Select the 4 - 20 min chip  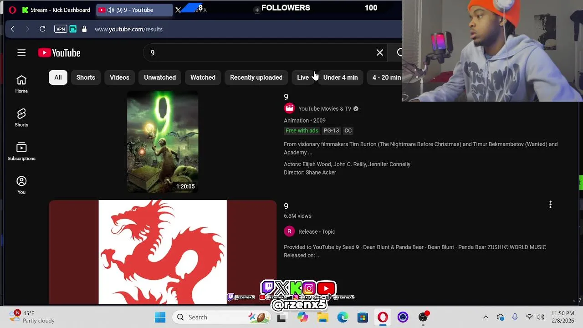tap(385, 77)
